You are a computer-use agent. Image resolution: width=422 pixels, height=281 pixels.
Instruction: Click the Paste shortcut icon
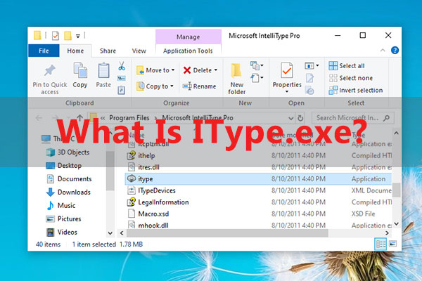click(x=122, y=90)
